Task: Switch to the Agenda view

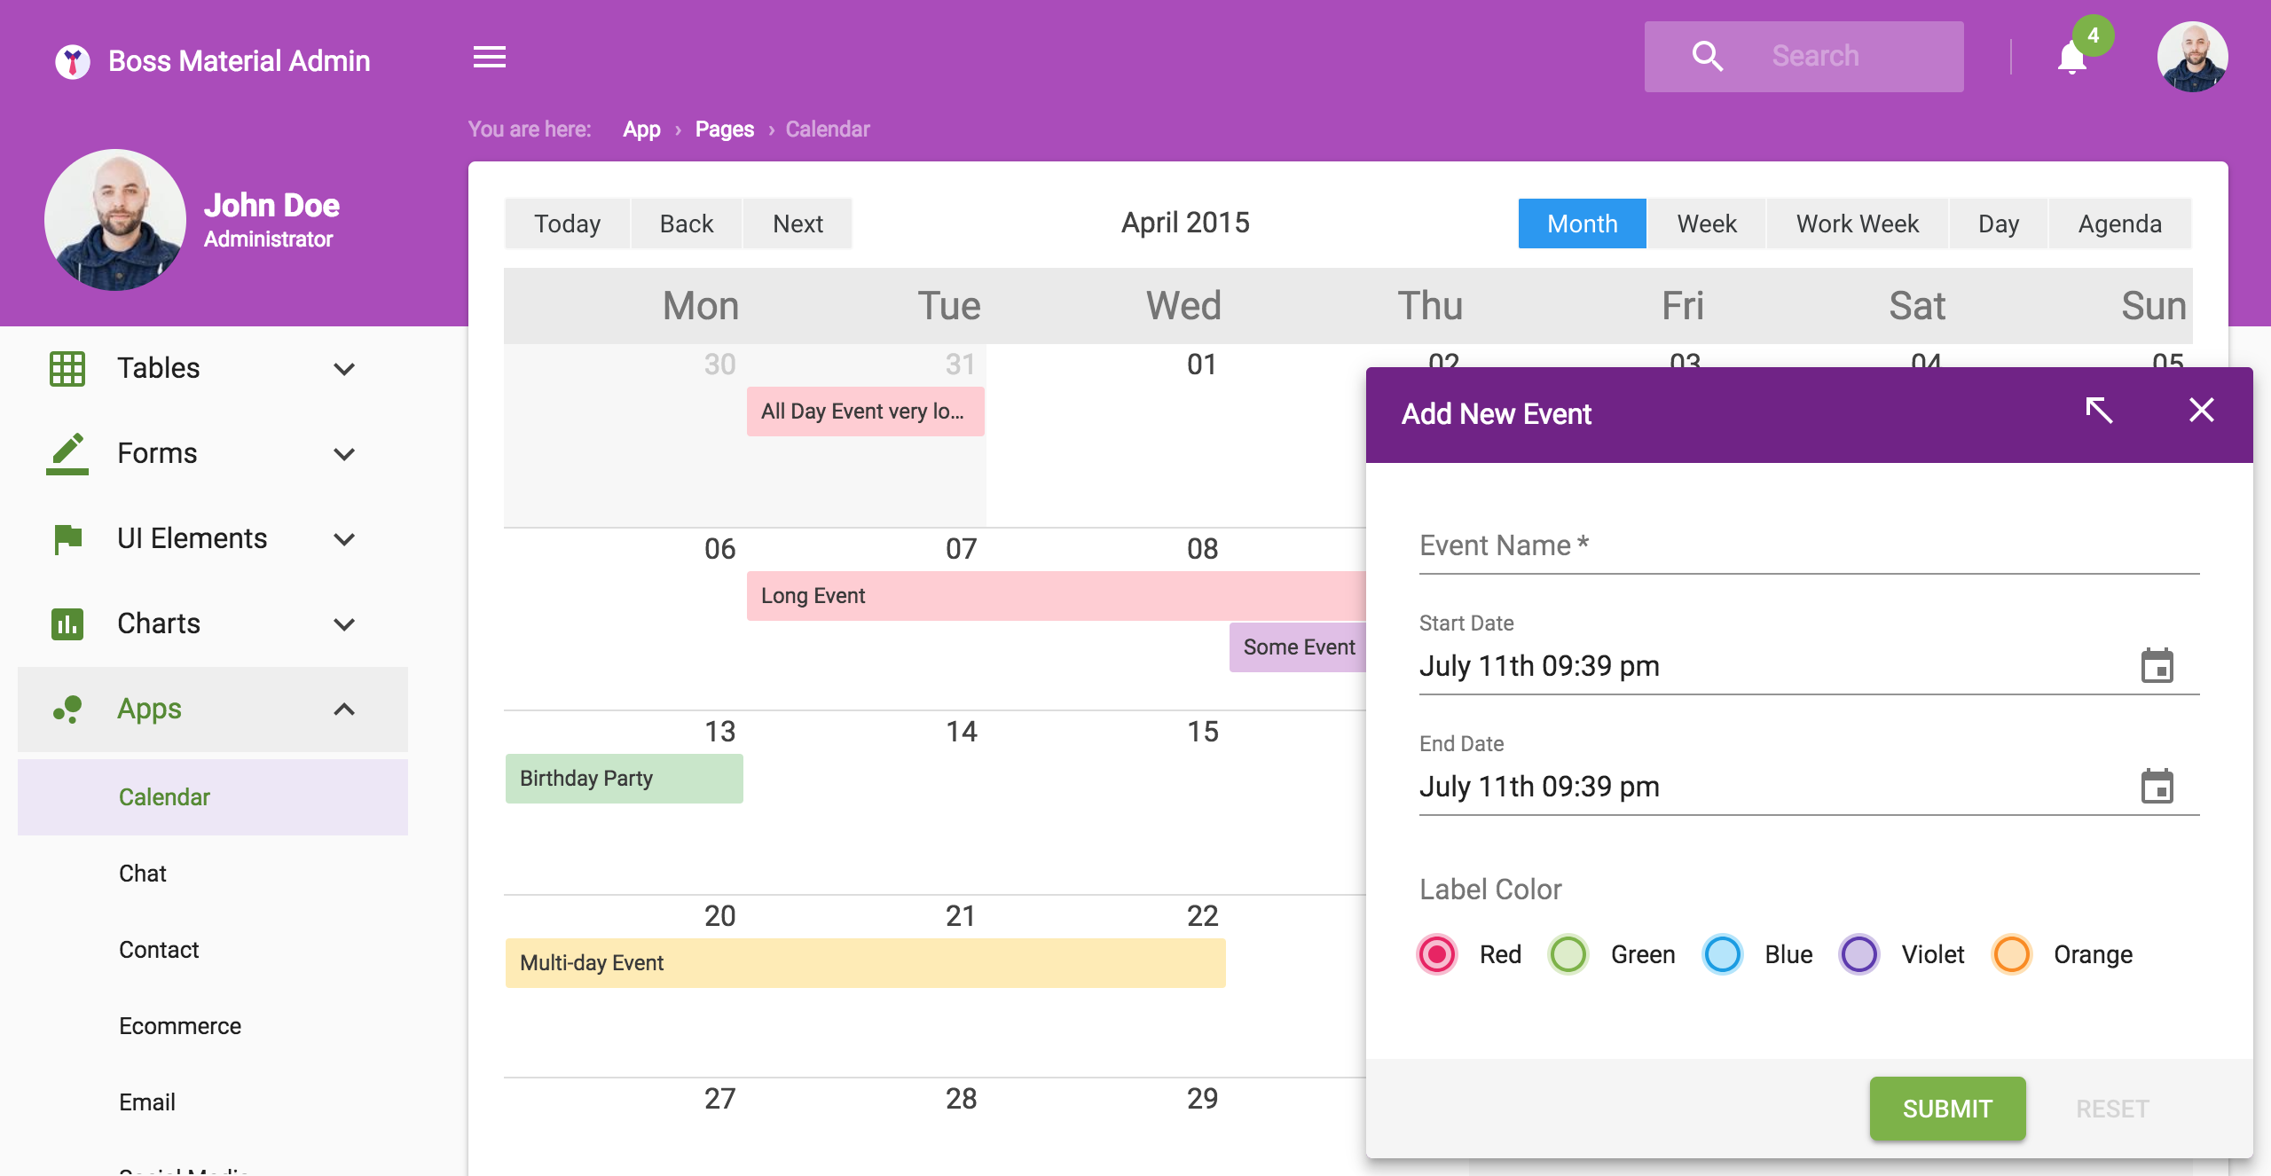Action: 2120,223
